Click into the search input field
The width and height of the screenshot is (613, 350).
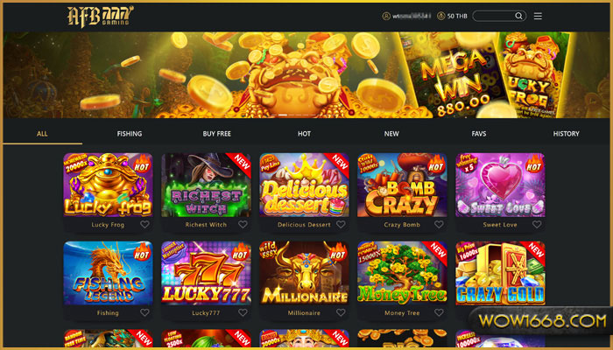coord(494,16)
